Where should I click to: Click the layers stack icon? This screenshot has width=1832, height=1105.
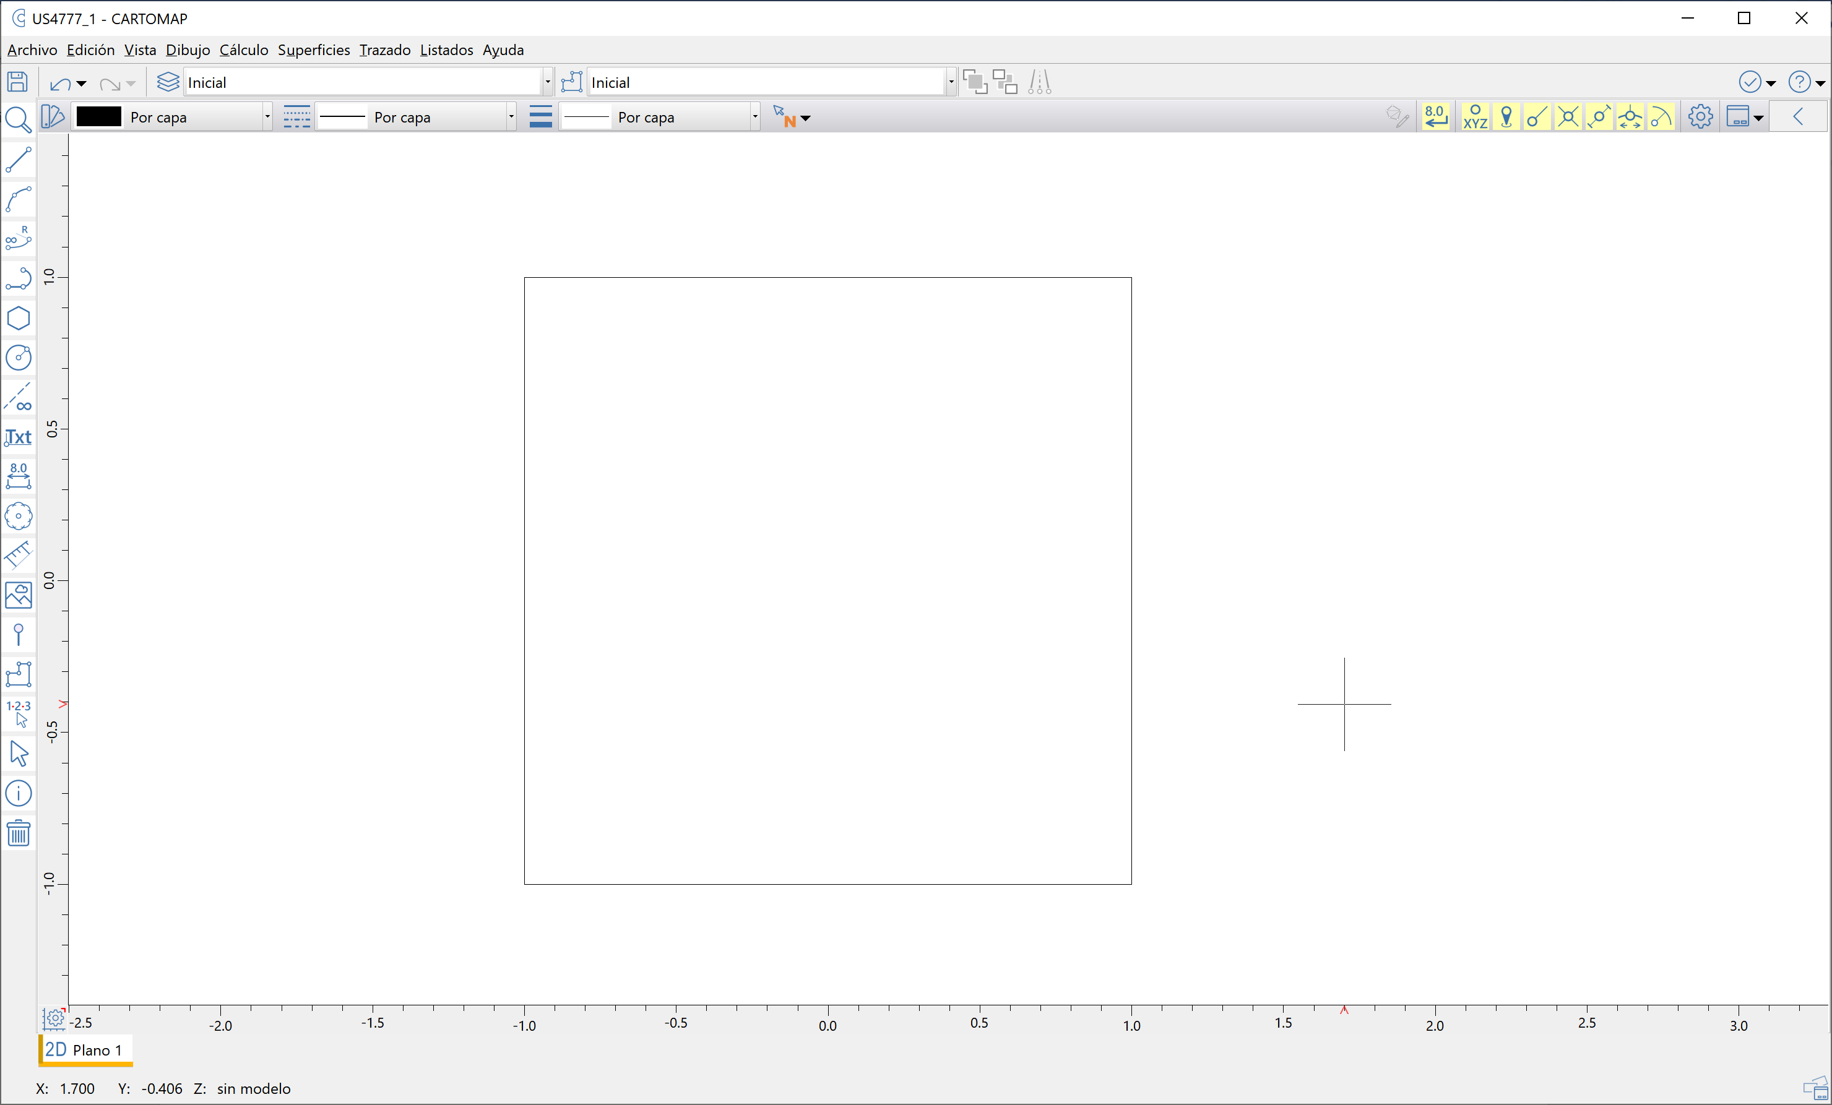168,82
